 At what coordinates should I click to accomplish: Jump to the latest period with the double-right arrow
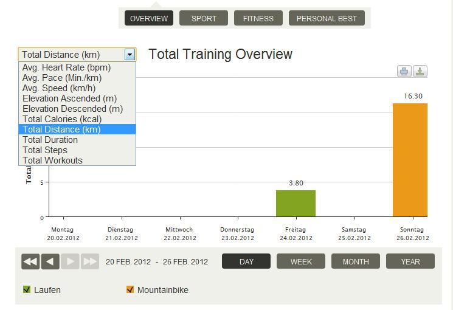[90, 261]
